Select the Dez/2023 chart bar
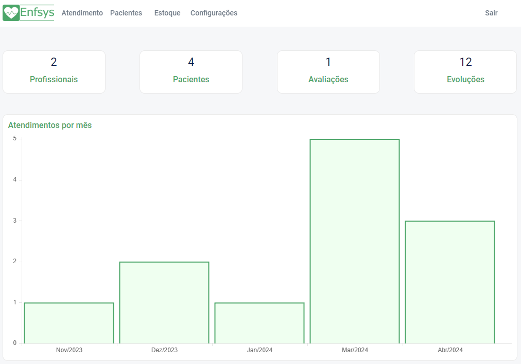The width and height of the screenshot is (521, 364). [164, 302]
